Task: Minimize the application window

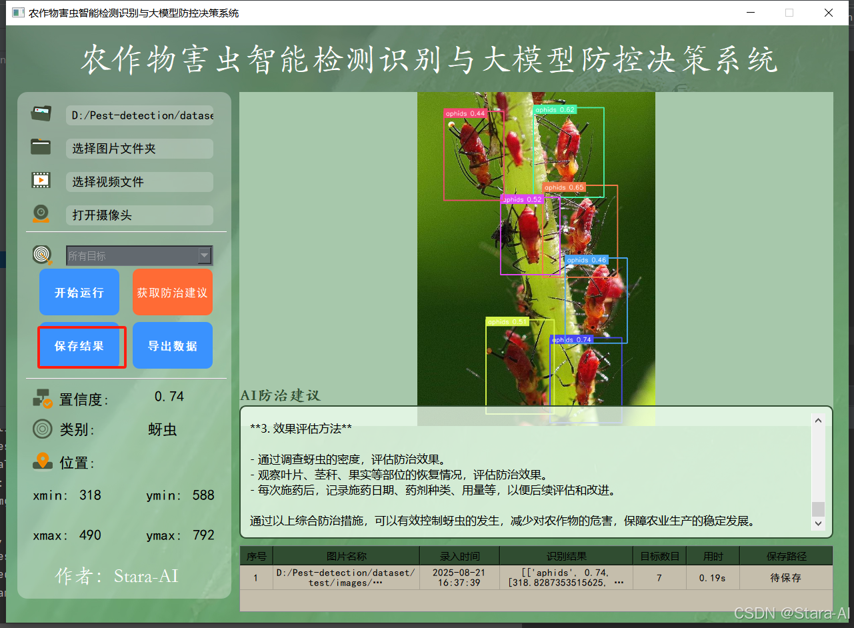Action: [x=751, y=13]
